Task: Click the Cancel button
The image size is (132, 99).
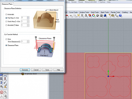Action: [x=36, y=70]
